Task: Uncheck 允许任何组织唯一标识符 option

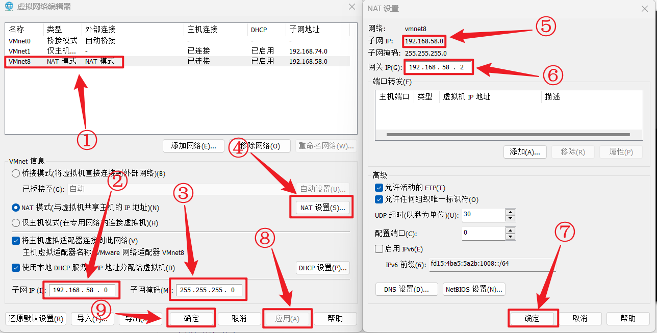Action: point(379,199)
